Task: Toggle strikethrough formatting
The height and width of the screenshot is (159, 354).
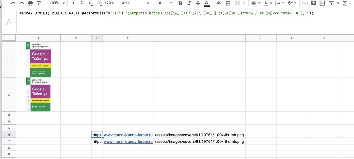Action: coord(198,3)
